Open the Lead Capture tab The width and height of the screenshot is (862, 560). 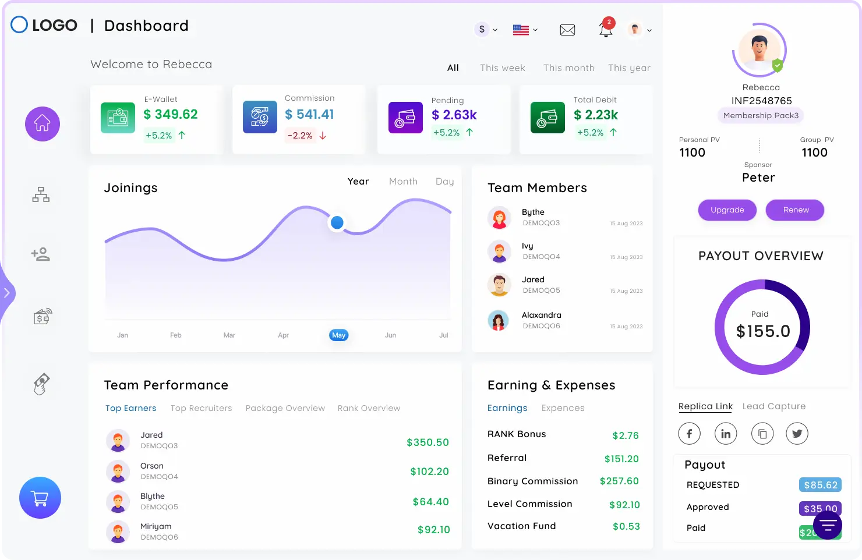[x=774, y=406]
